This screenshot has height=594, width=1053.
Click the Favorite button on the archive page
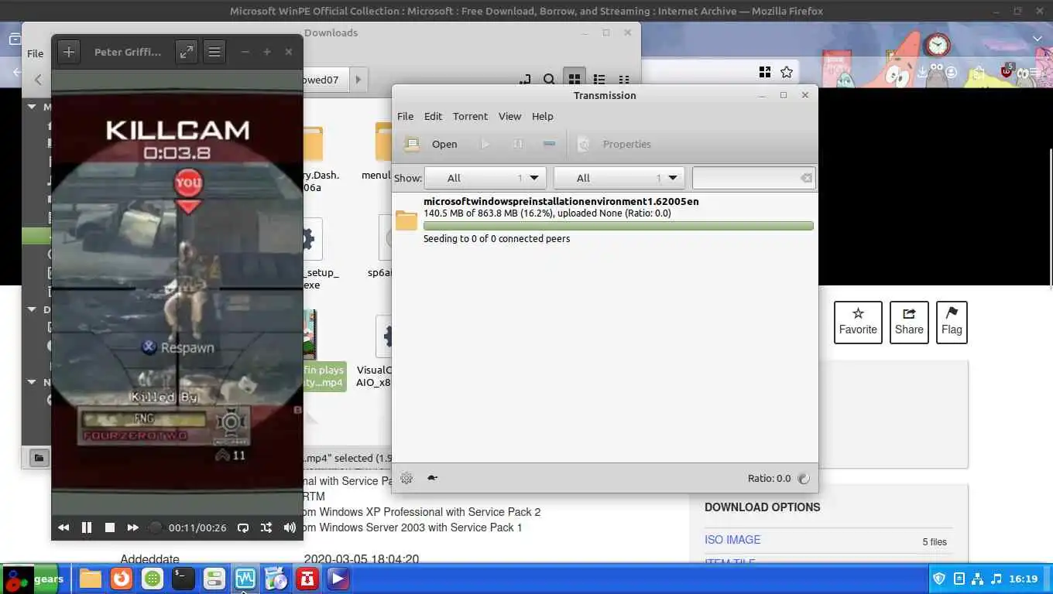(x=858, y=322)
